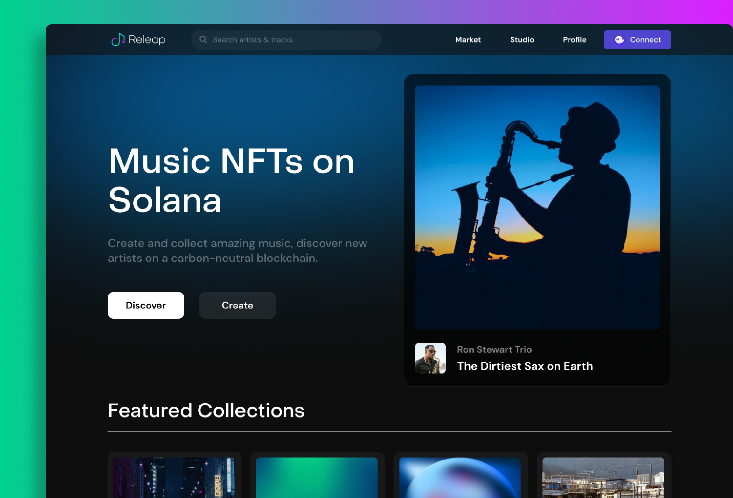Image resolution: width=733 pixels, height=498 pixels.
Task: Click the Discover button
Action: pyautogui.click(x=146, y=305)
